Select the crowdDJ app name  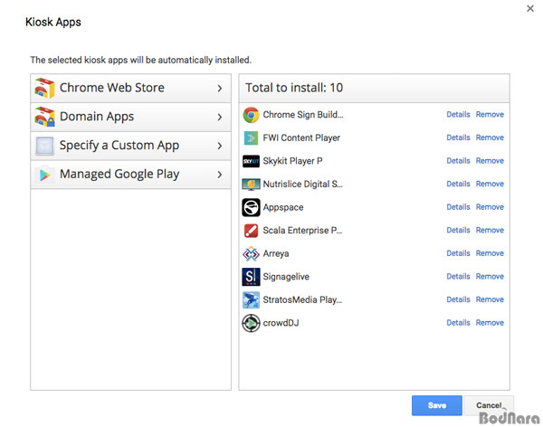point(281,323)
